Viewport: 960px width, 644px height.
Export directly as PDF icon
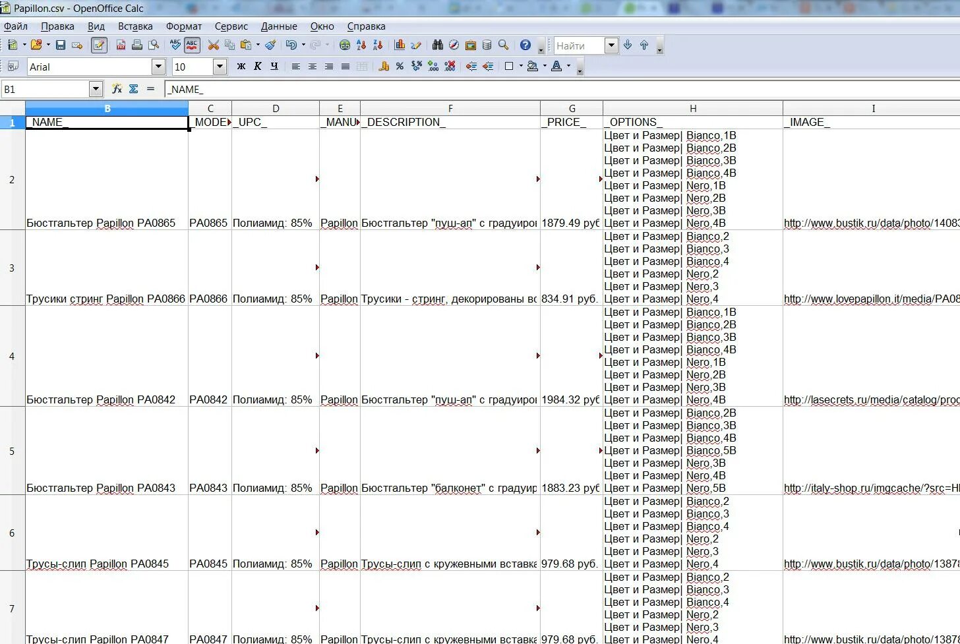click(121, 45)
